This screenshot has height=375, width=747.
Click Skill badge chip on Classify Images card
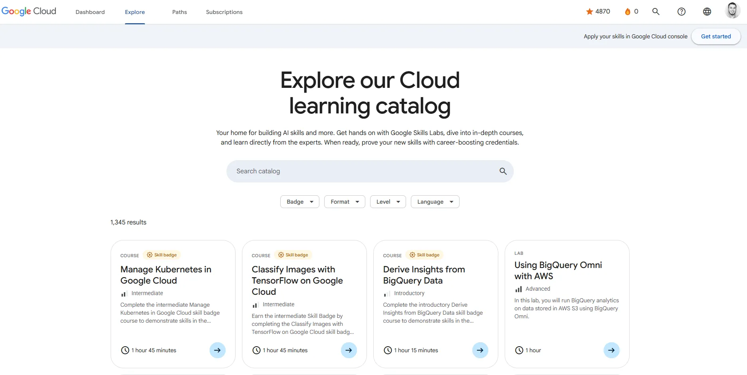293,255
